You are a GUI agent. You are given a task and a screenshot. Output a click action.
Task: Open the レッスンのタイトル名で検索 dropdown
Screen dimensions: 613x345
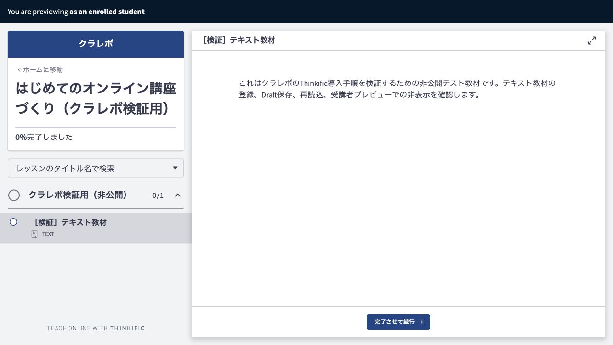tap(96, 168)
